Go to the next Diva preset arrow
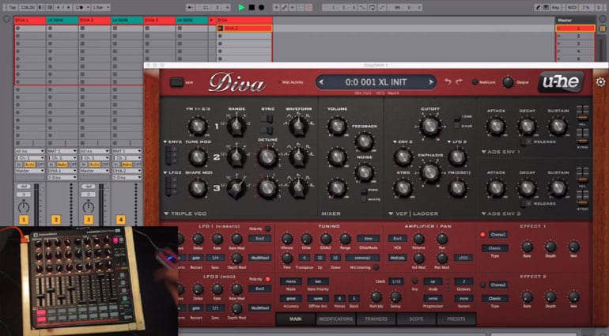609x336 pixels. 431,82
